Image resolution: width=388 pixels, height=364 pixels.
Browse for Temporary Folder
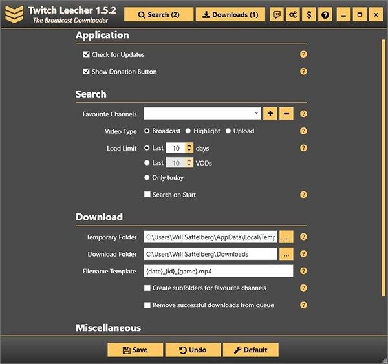[x=286, y=237]
